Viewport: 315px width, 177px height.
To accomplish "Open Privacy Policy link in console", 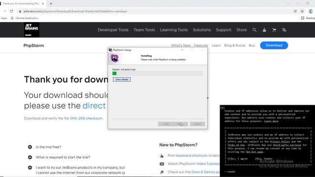I will click(x=280, y=142).
